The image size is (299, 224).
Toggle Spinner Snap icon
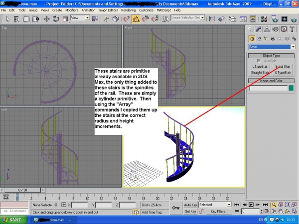[x=155, y=19]
